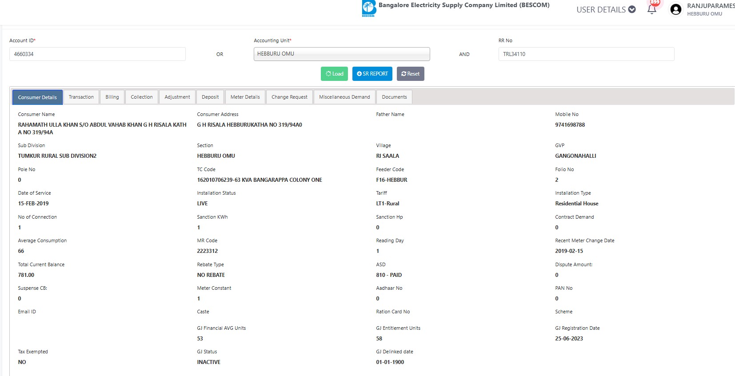This screenshot has width=735, height=376.
Task: Select TUMKUR RURAL SUB DIVISION2 text
Action: pyautogui.click(x=57, y=156)
